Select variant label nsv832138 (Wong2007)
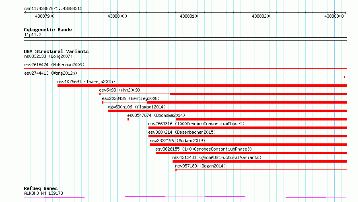Screen dimensions: 358x202 point(48,56)
